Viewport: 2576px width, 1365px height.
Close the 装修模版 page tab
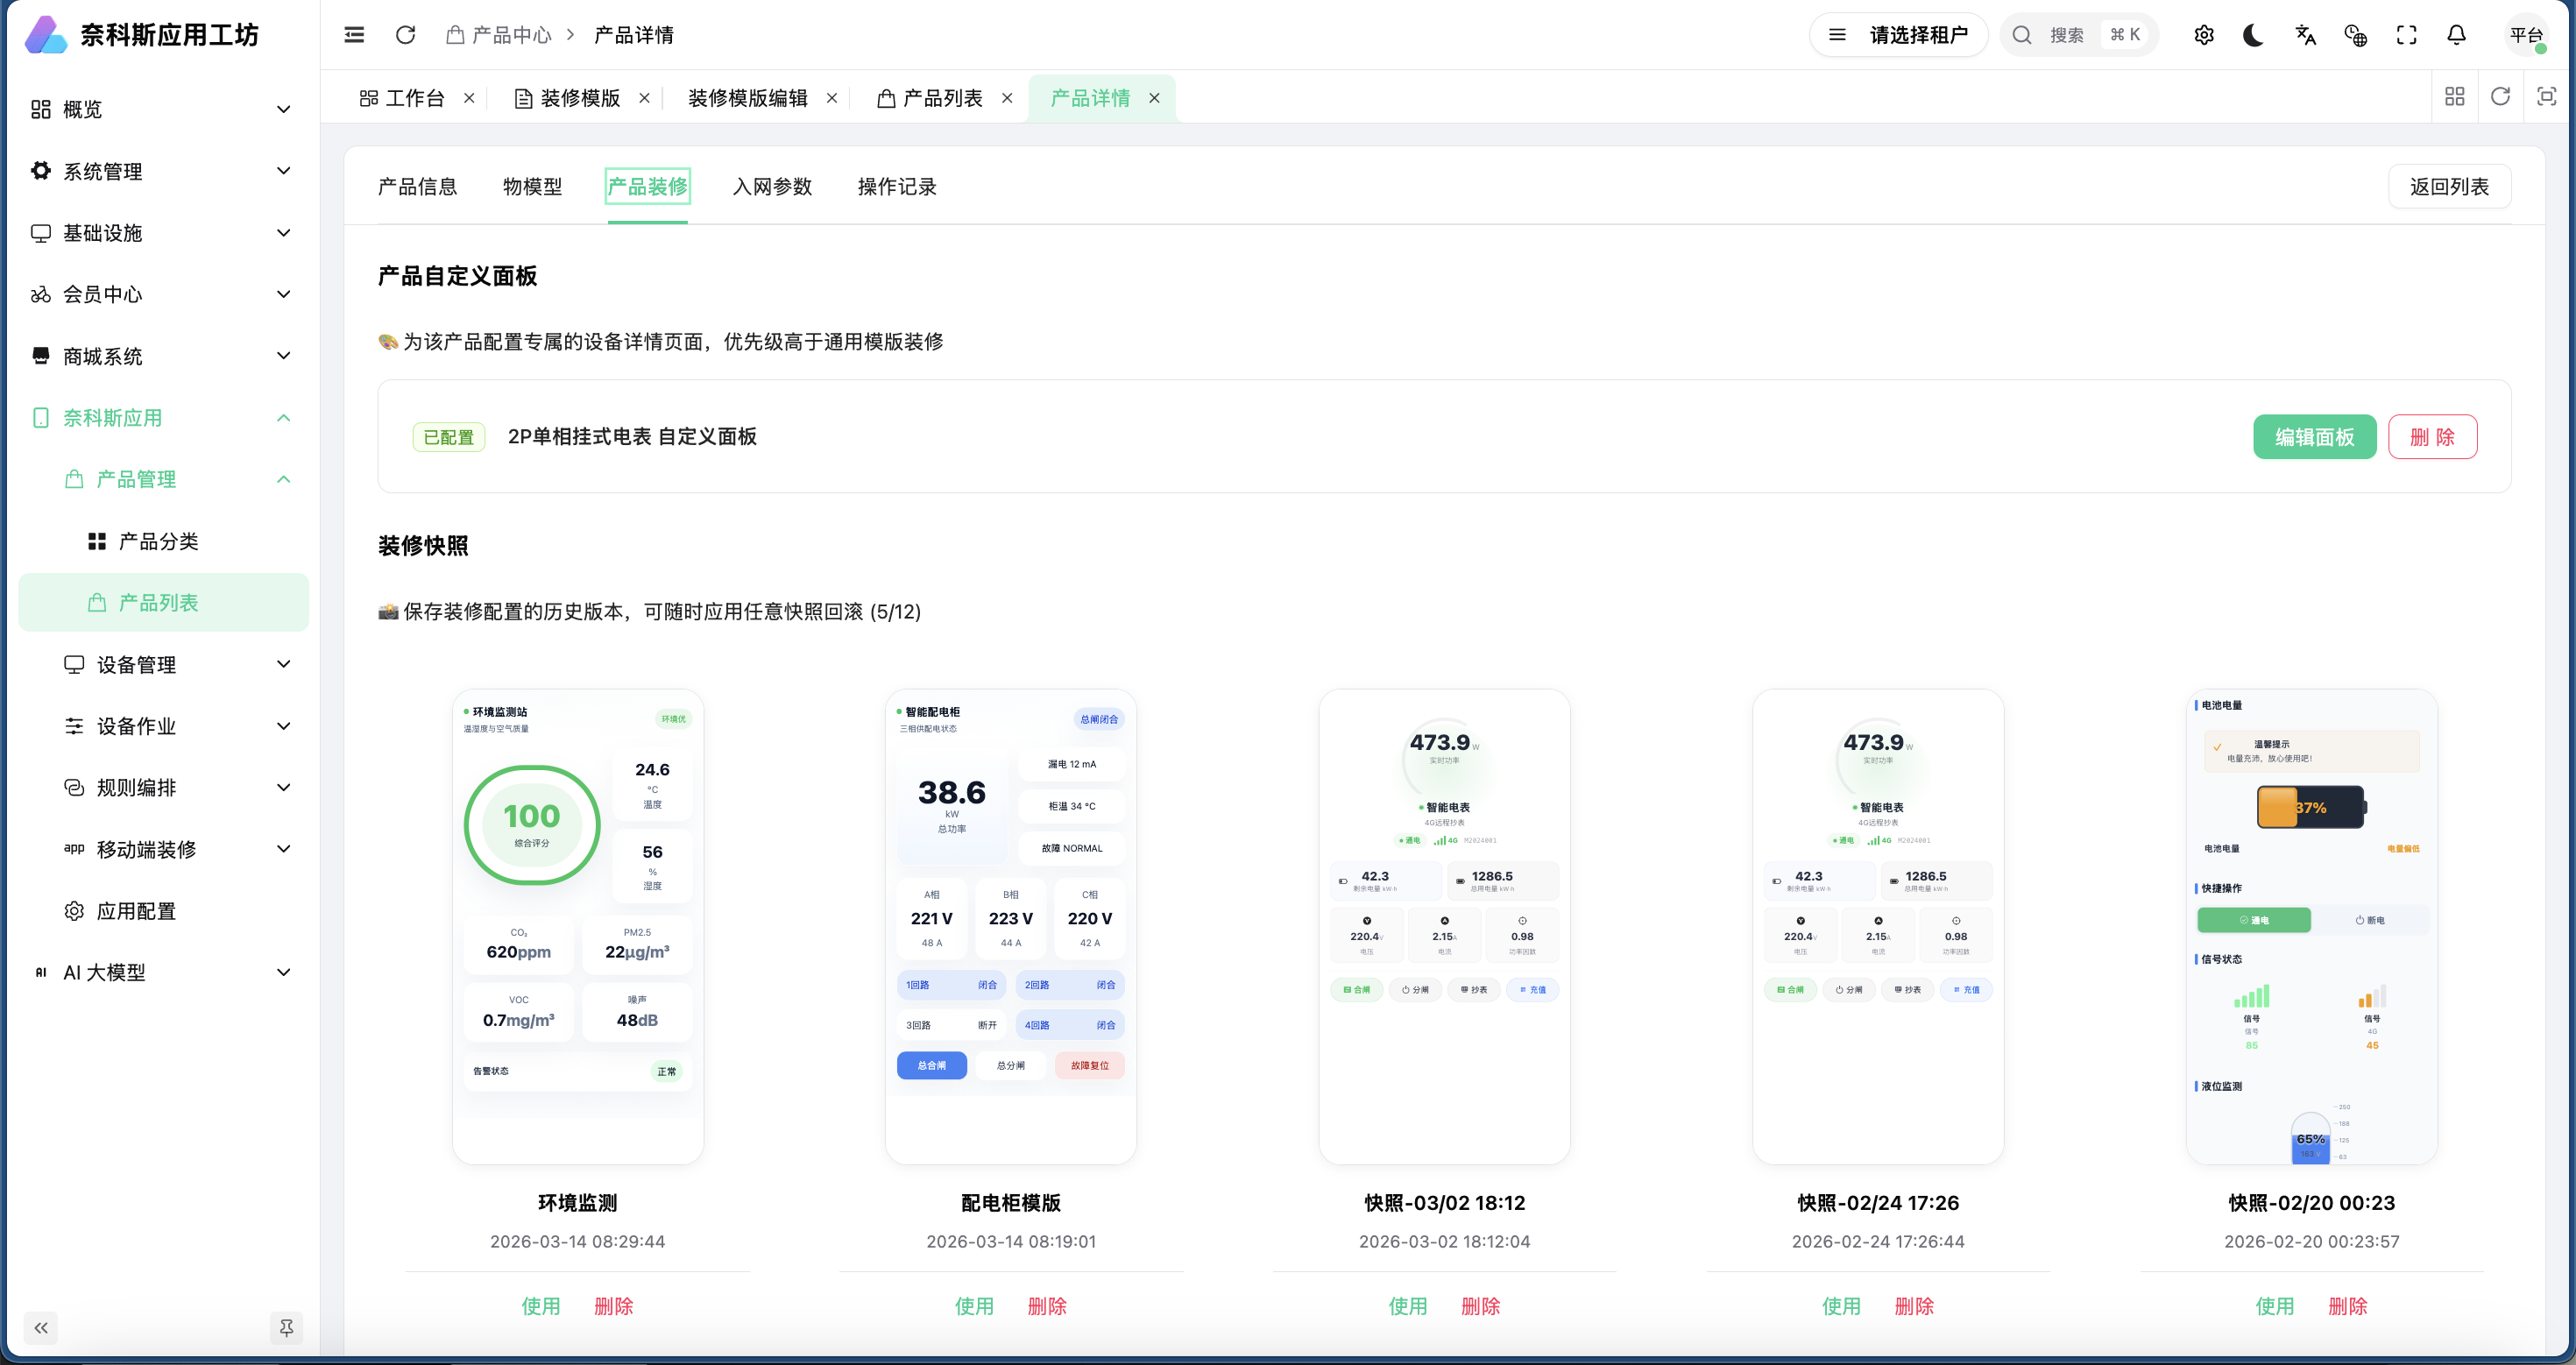pos(645,98)
